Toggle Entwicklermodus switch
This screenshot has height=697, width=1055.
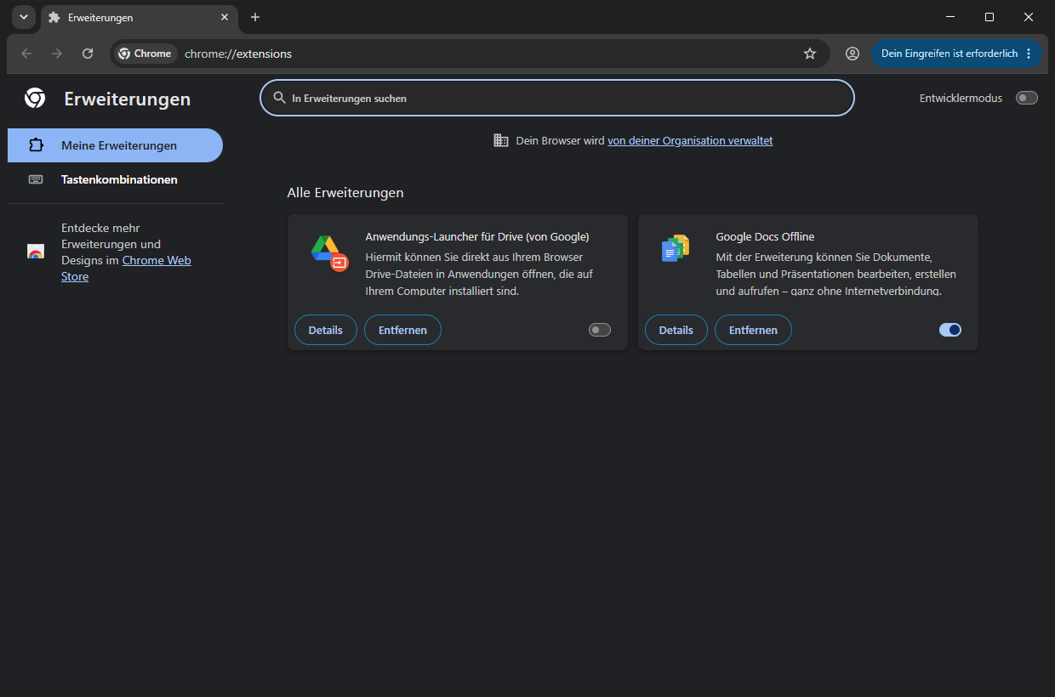1027,98
